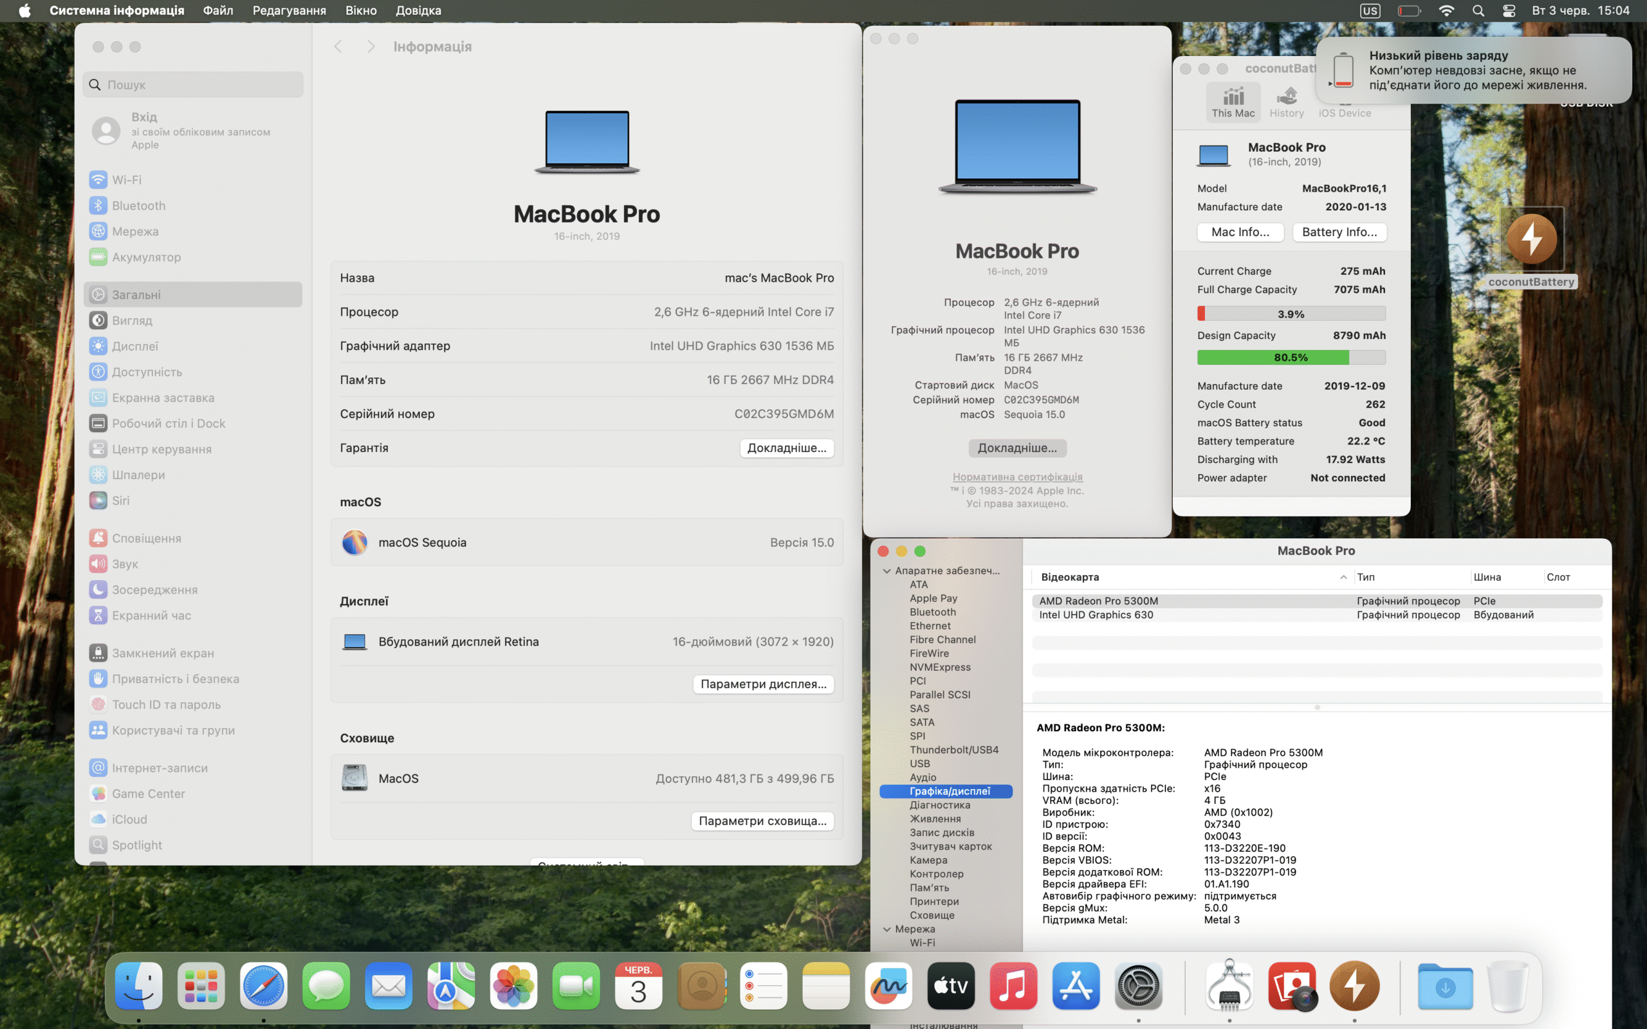Click Докладніше button in the Гарантія row

tap(787, 448)
